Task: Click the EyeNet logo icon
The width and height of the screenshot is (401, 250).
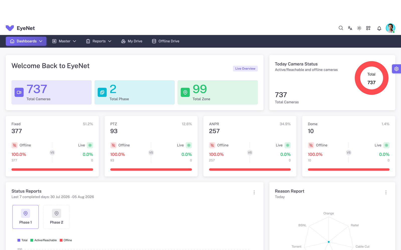Action: click(10, 28)
